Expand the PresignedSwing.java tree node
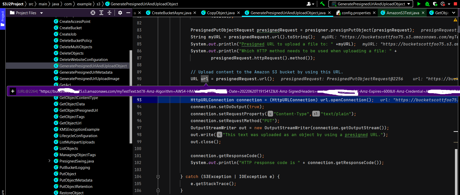The image size is (460, 195). (49, 161)
